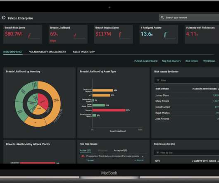Open the Mitigated tab in Top Risk Issues

tap(102, 150)
